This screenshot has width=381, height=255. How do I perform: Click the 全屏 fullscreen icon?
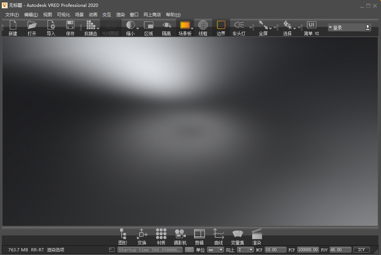click(x=263, y=25)
